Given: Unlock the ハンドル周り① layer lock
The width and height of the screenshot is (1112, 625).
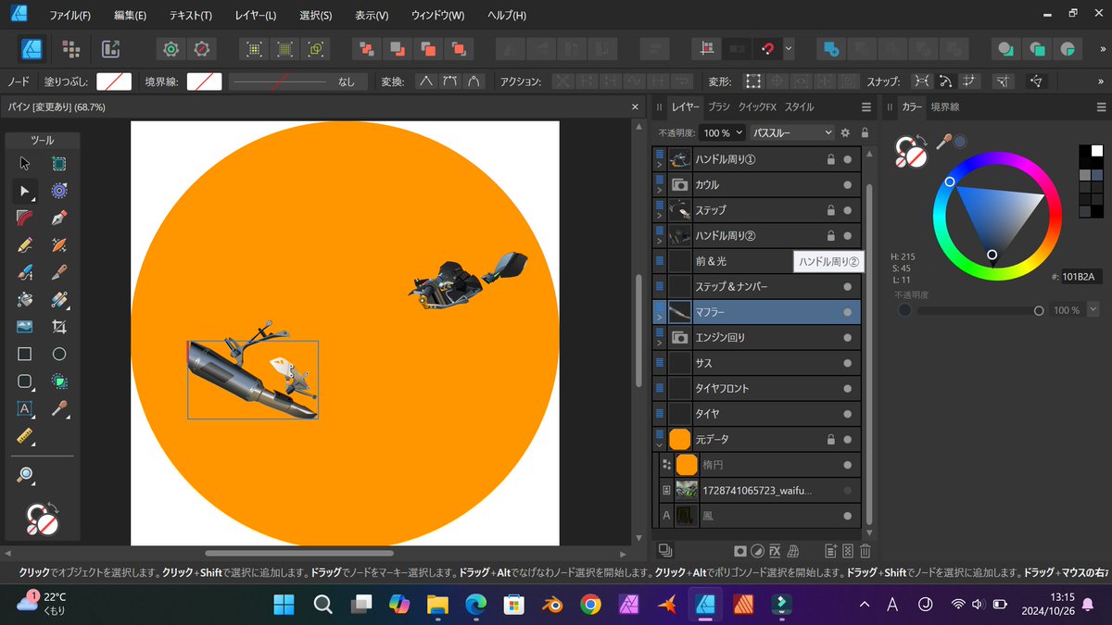Looking at the screenshot, I should [x=830, y=159].
